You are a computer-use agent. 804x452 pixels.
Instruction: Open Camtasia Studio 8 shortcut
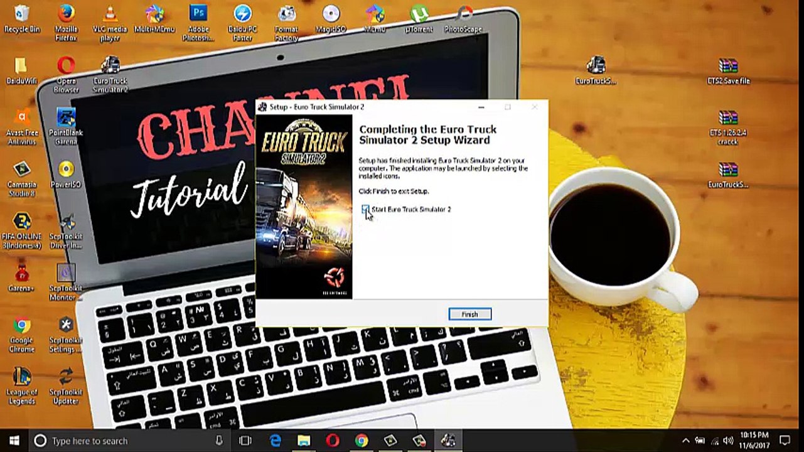(22, 179)
